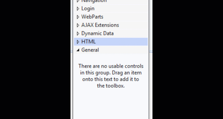The width and height of the screenshot is (223, 119).
Task: Select the AJAX Extensions label
Action: [100, 25]
